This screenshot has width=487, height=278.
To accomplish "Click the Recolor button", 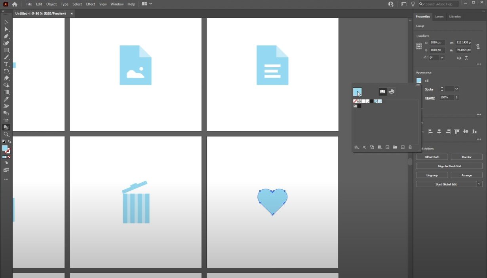I will 466,157.
